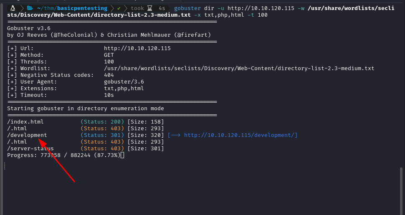Click the left-edge pane drag handle dots
Screen dimensions: 405x215
coord(4,166)
